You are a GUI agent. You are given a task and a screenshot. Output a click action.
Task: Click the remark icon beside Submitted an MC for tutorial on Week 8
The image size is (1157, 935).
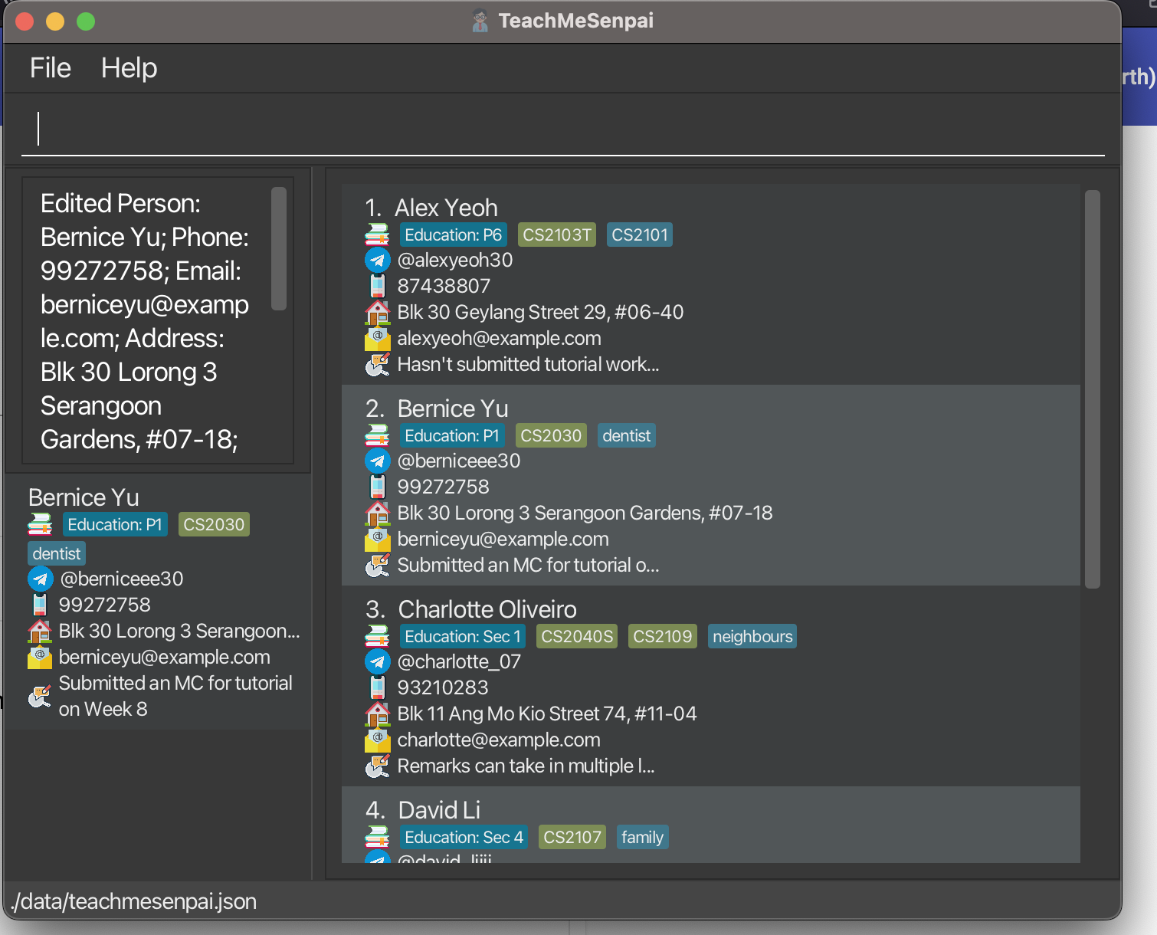point(40,696)
